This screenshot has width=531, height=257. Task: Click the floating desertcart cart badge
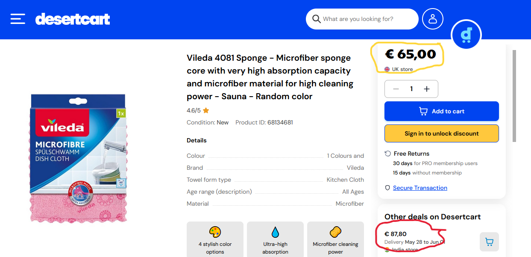point(466,35)
